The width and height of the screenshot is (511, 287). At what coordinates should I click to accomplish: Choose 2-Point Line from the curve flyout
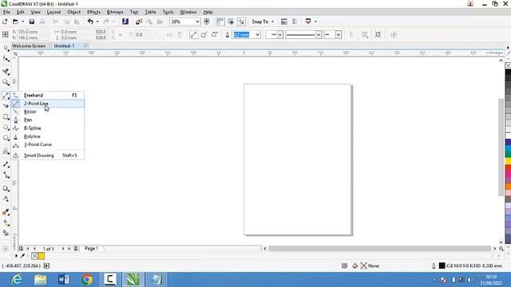click(x=48, y=104)
